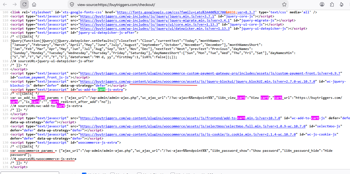
Task: Bookmark this page with the star
Action: (x=284, y=4)
